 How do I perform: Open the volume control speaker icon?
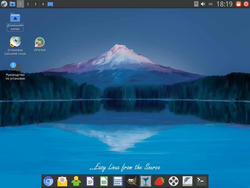pos(203,4)
